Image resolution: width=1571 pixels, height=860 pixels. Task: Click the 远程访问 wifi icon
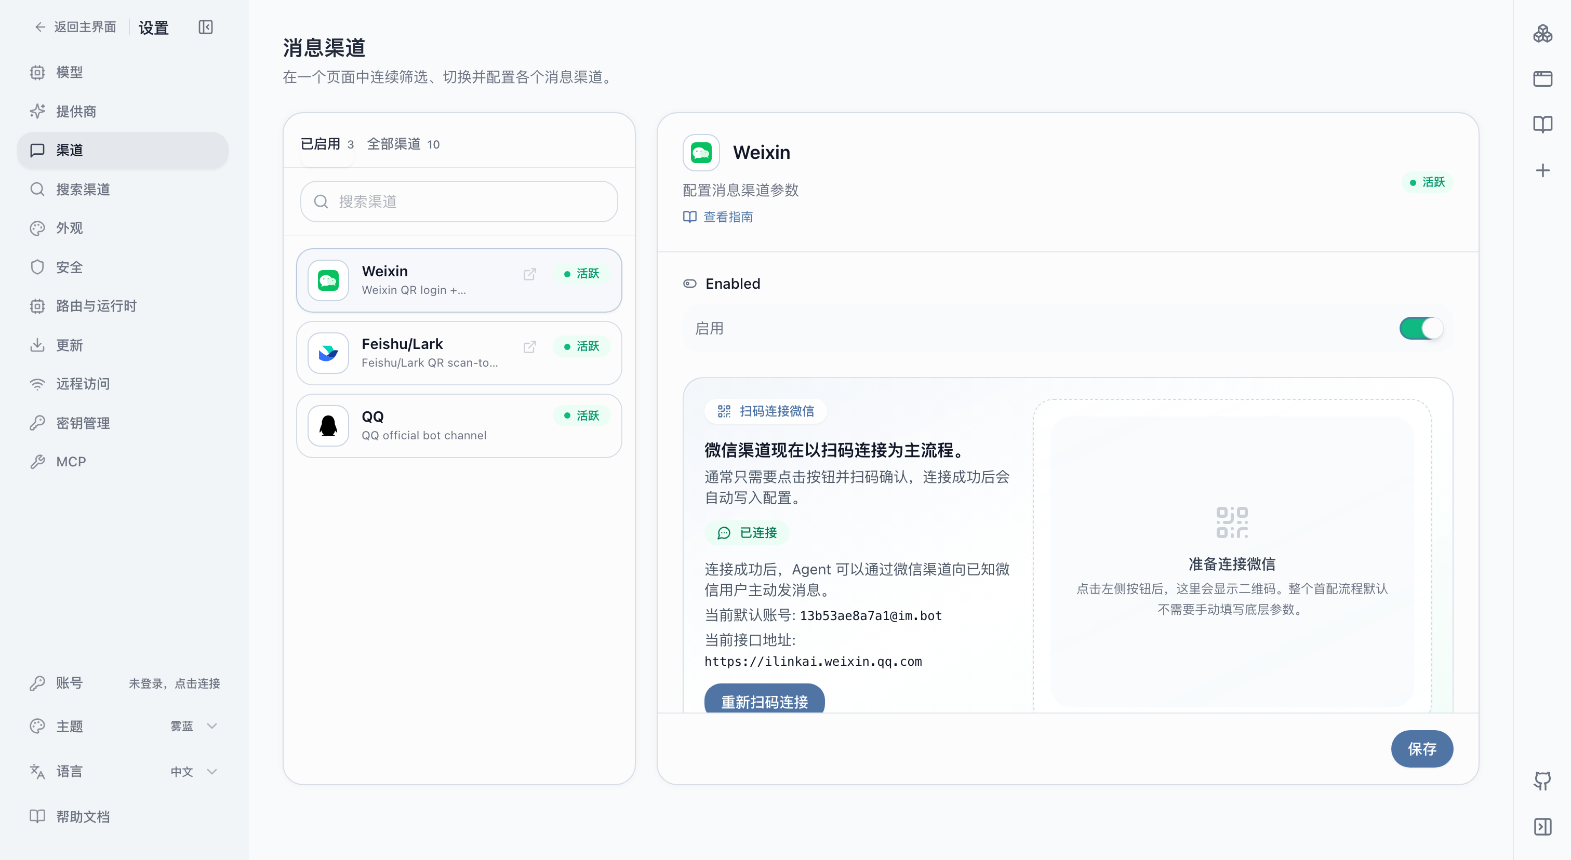[x=37, y=384]
